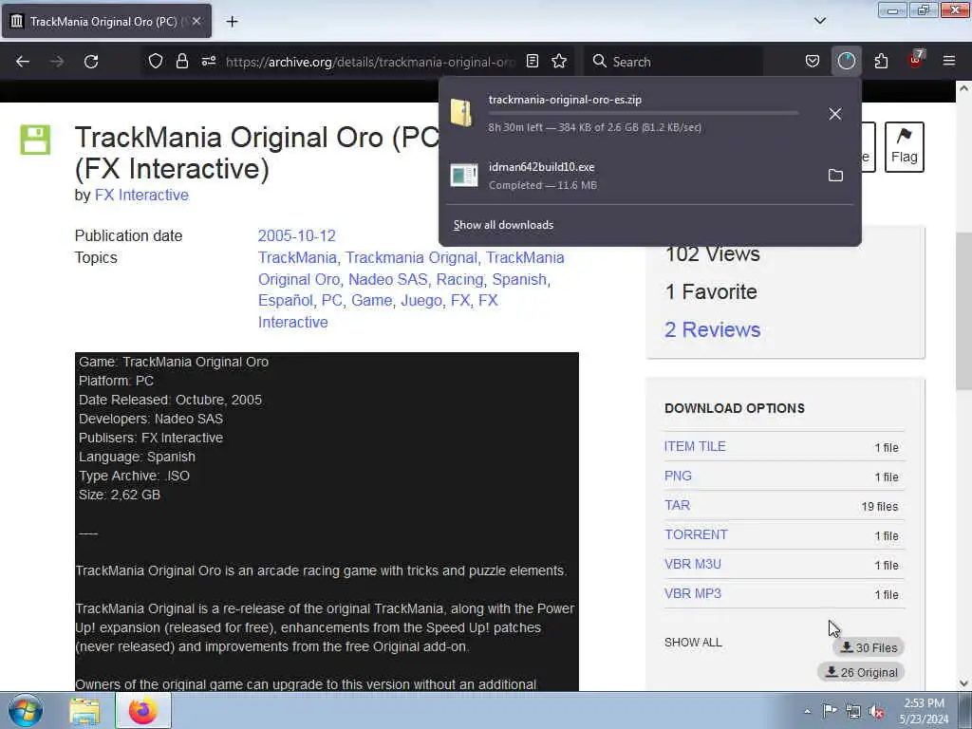The width and height of the screenshot is (972, 729).
Task: Show idman642build10.exe in its folder
Action: coord(835,176)
